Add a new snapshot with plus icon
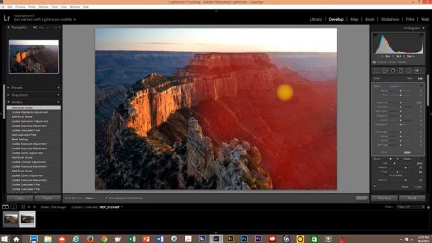 point(58,94)
